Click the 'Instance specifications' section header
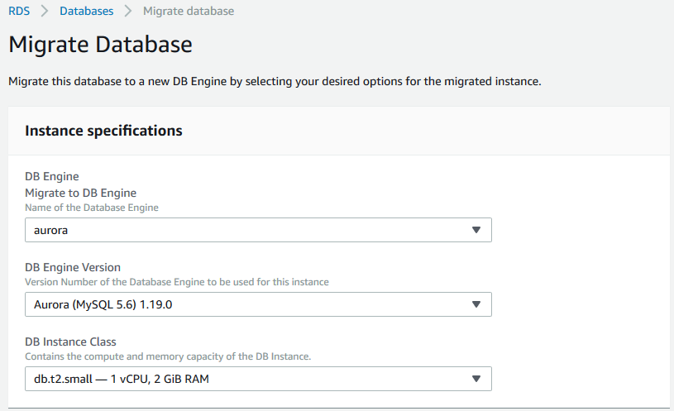Viewport: 674px width, 411px height. point(103,131)
